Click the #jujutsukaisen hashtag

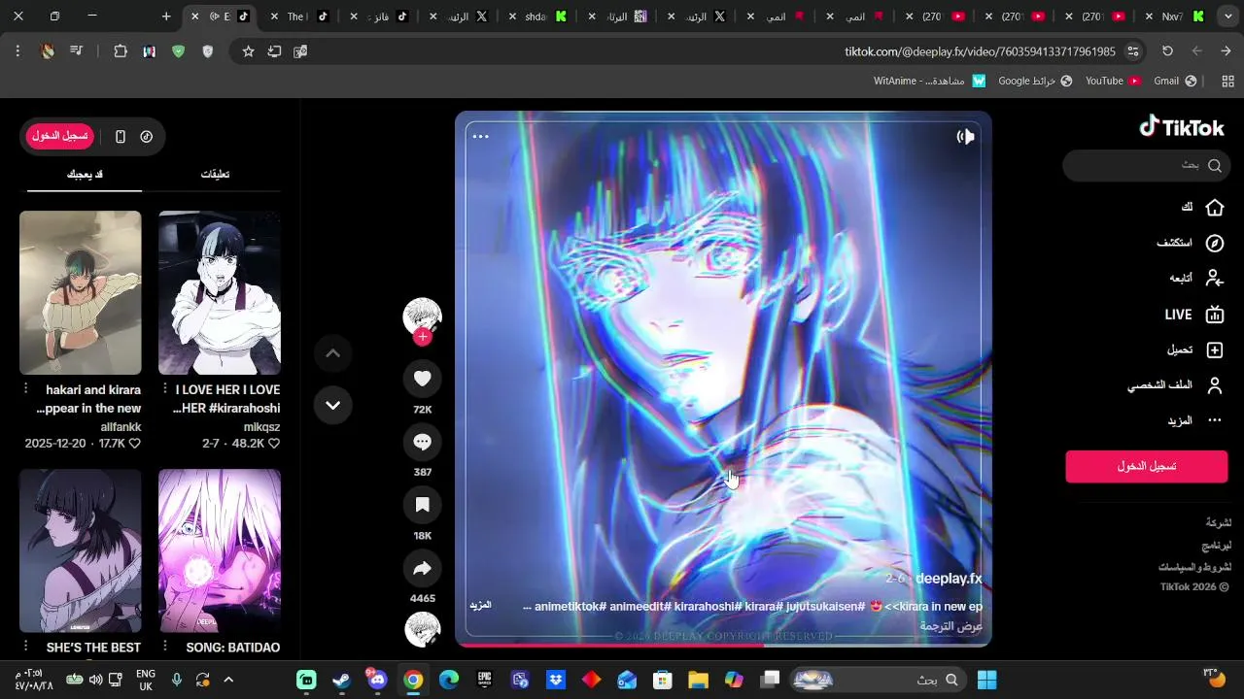pos(825,607)
